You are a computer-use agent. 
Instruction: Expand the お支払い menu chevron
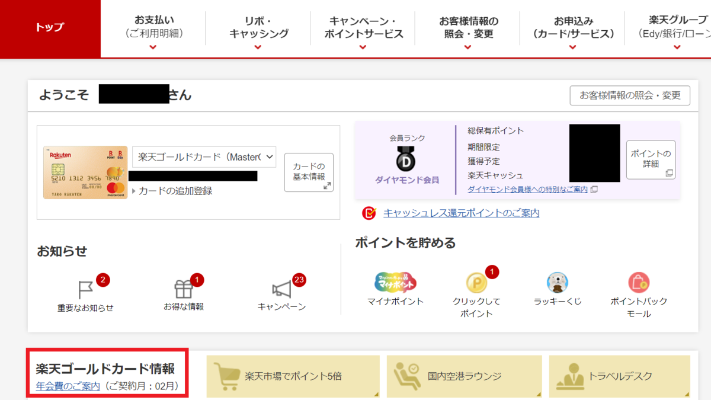click(153, 47)
